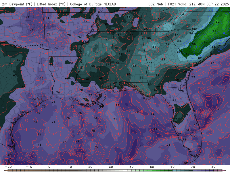Click the dewpoint value 51 on the map

214,31
